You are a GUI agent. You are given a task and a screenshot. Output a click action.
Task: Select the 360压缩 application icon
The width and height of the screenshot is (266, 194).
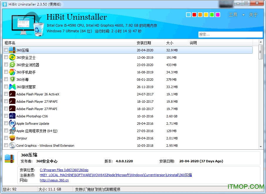pyautogui.click(x=13, y=50)
